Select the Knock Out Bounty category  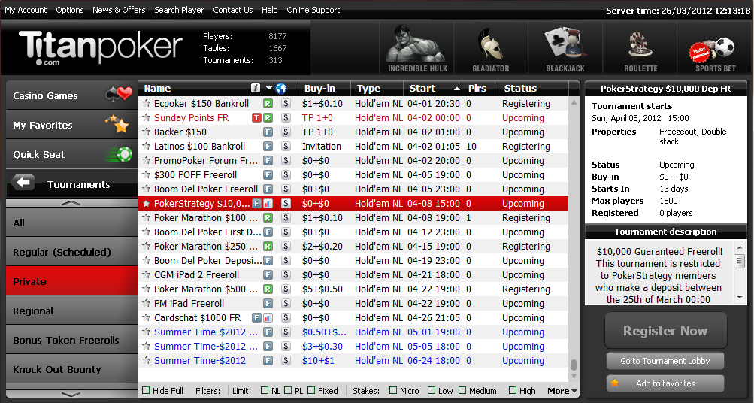pos(72,369)
